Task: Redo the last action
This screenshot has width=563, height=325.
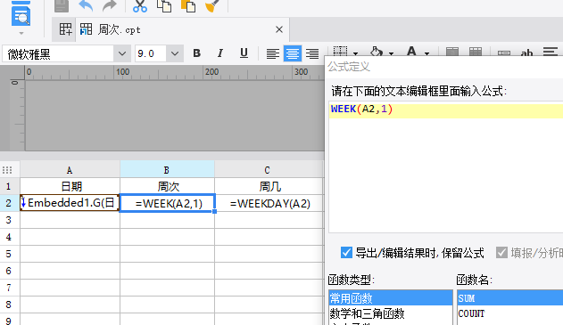Action: tap(110, 6)
